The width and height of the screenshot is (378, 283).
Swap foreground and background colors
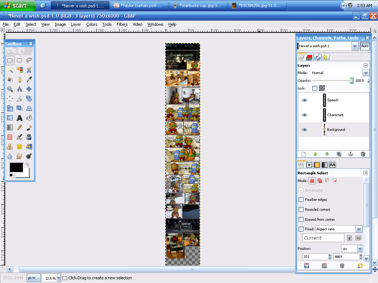(x=27, y=165)
